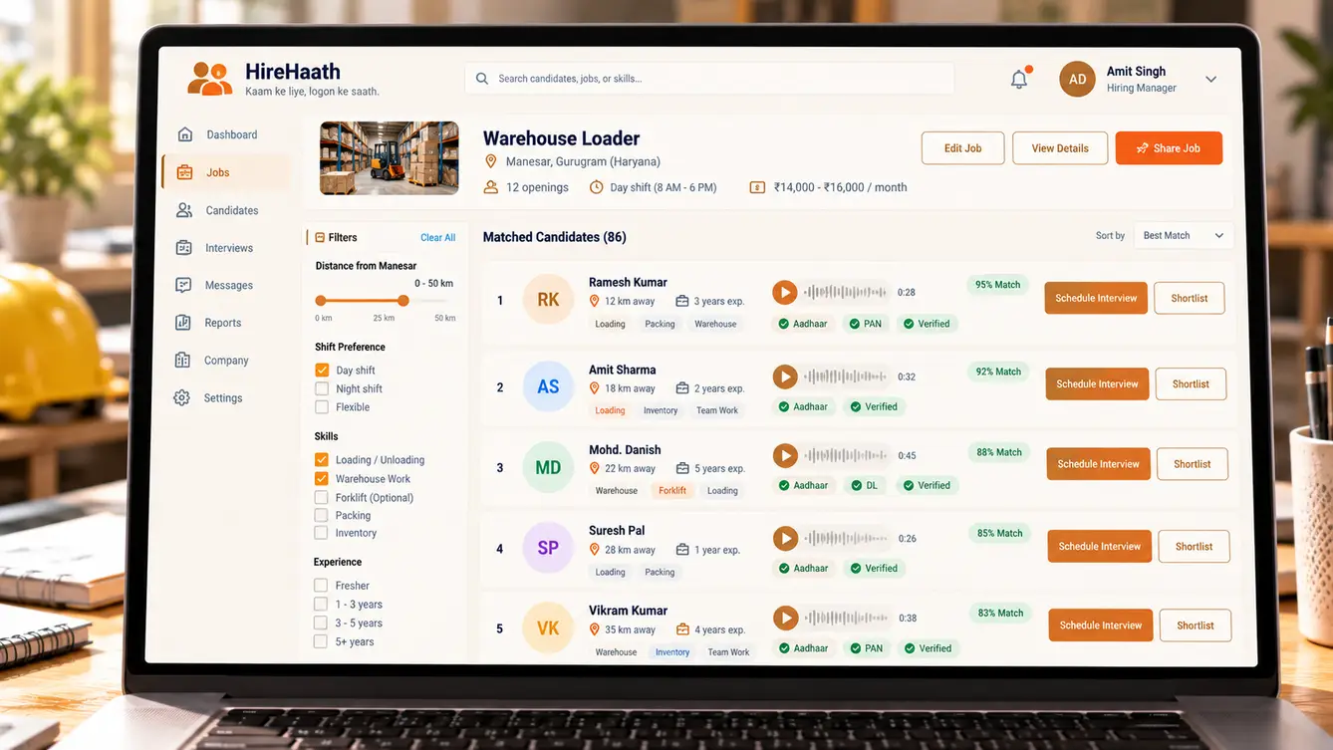This screenshot has height=750, width=1333.
Task: Schedule Interview with Ramesh Kumar
Action: point(1096,298)
